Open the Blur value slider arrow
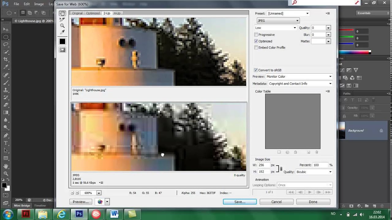The width and height of the screenshot is (392, 220). 328,35
